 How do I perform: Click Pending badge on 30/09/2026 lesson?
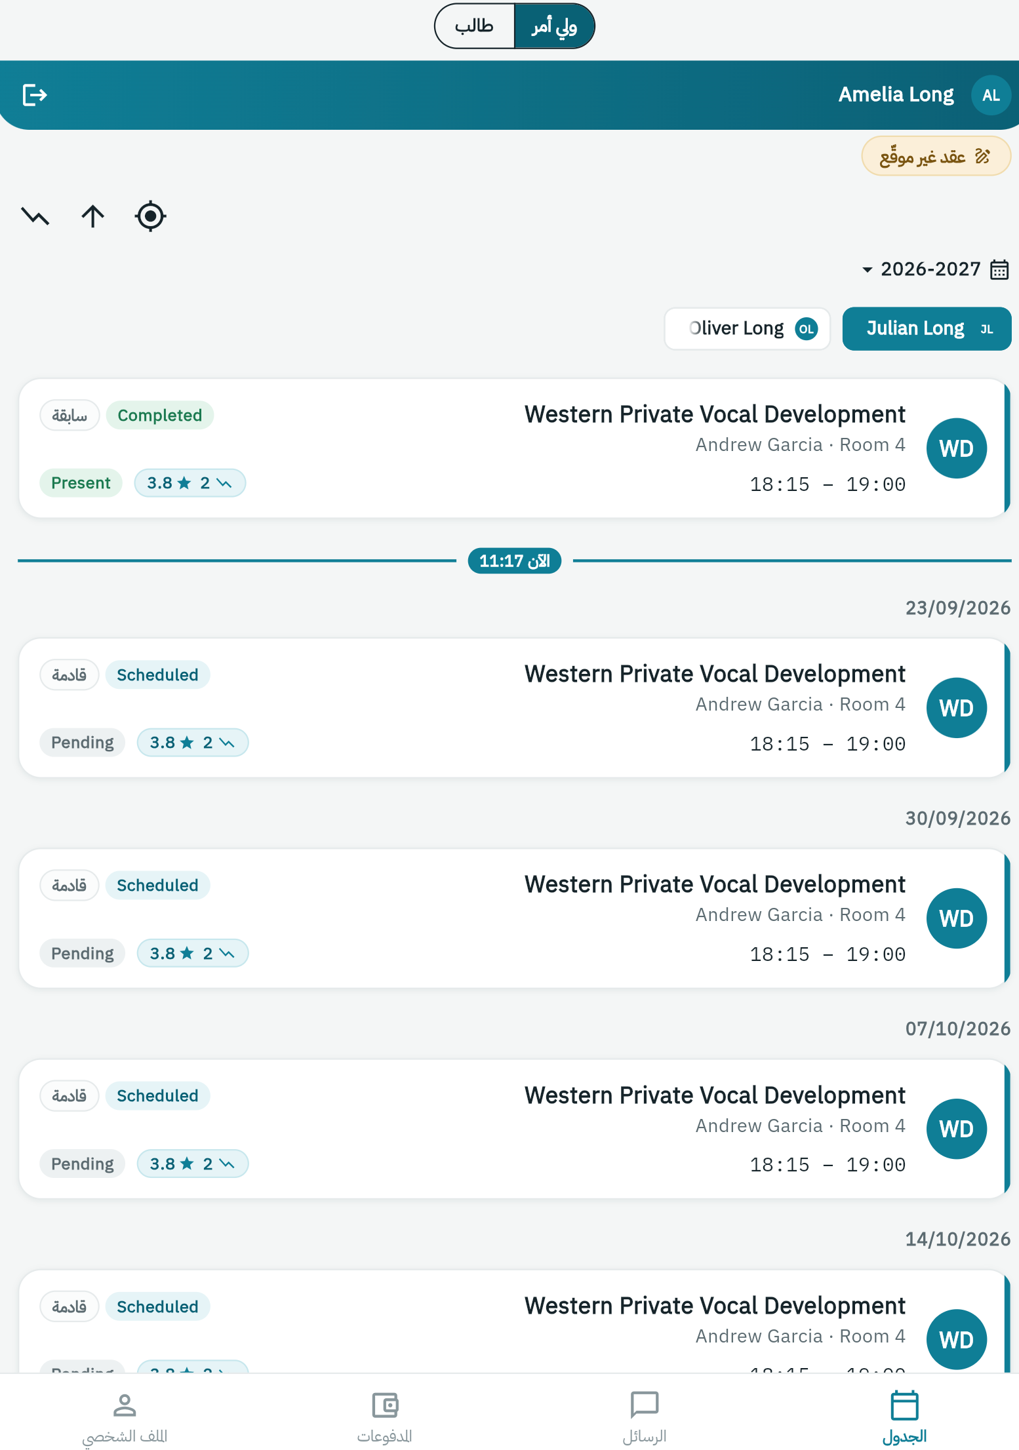click(x=83, y=953)
